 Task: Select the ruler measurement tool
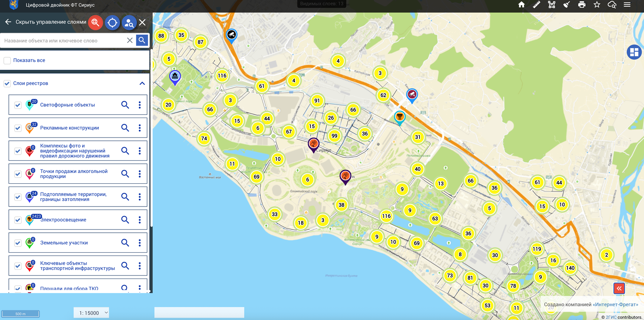[x=536, y=5]
